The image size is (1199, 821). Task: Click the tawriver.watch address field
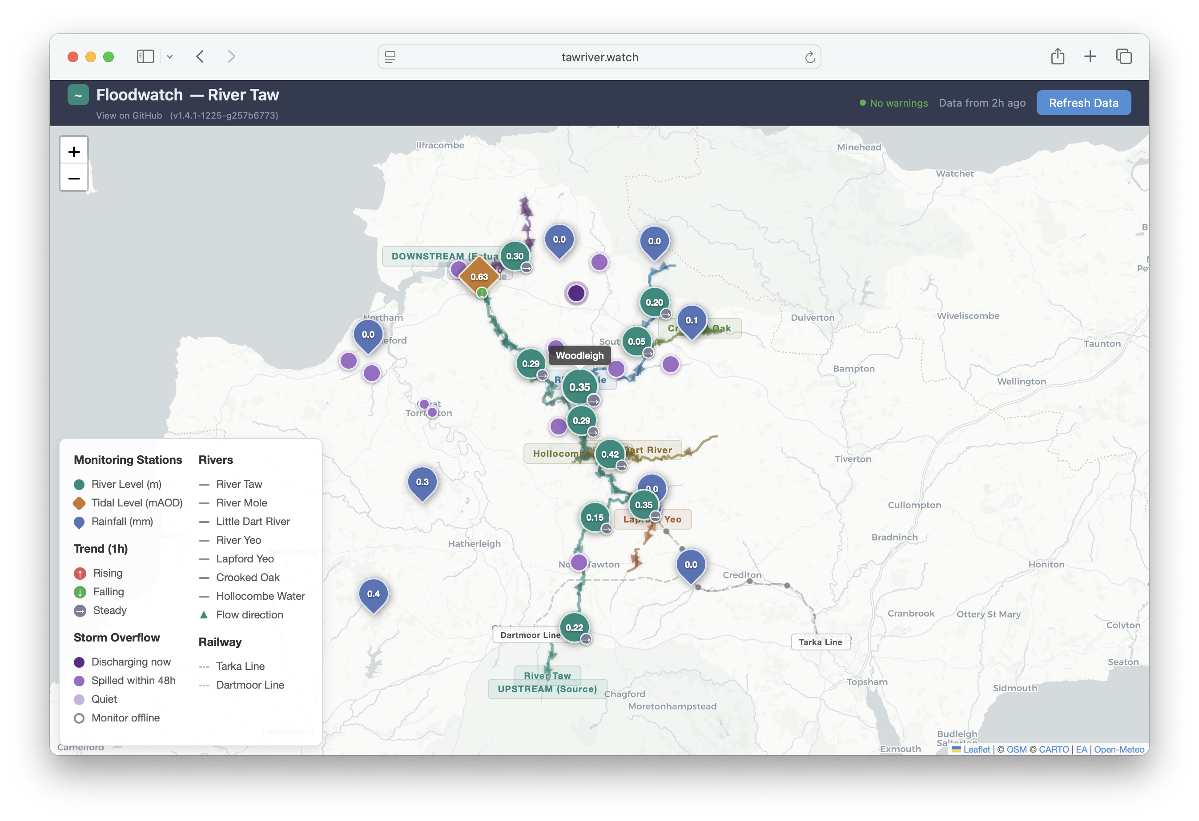click(x=599, y=57)
